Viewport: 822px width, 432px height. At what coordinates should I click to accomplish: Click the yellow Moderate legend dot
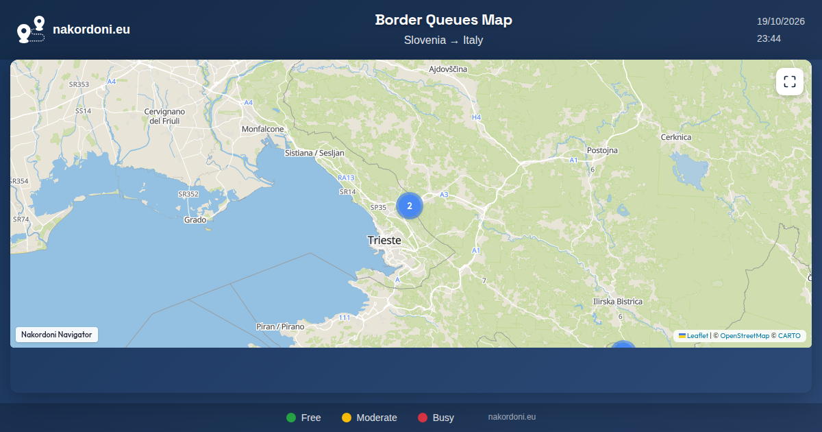347,418
